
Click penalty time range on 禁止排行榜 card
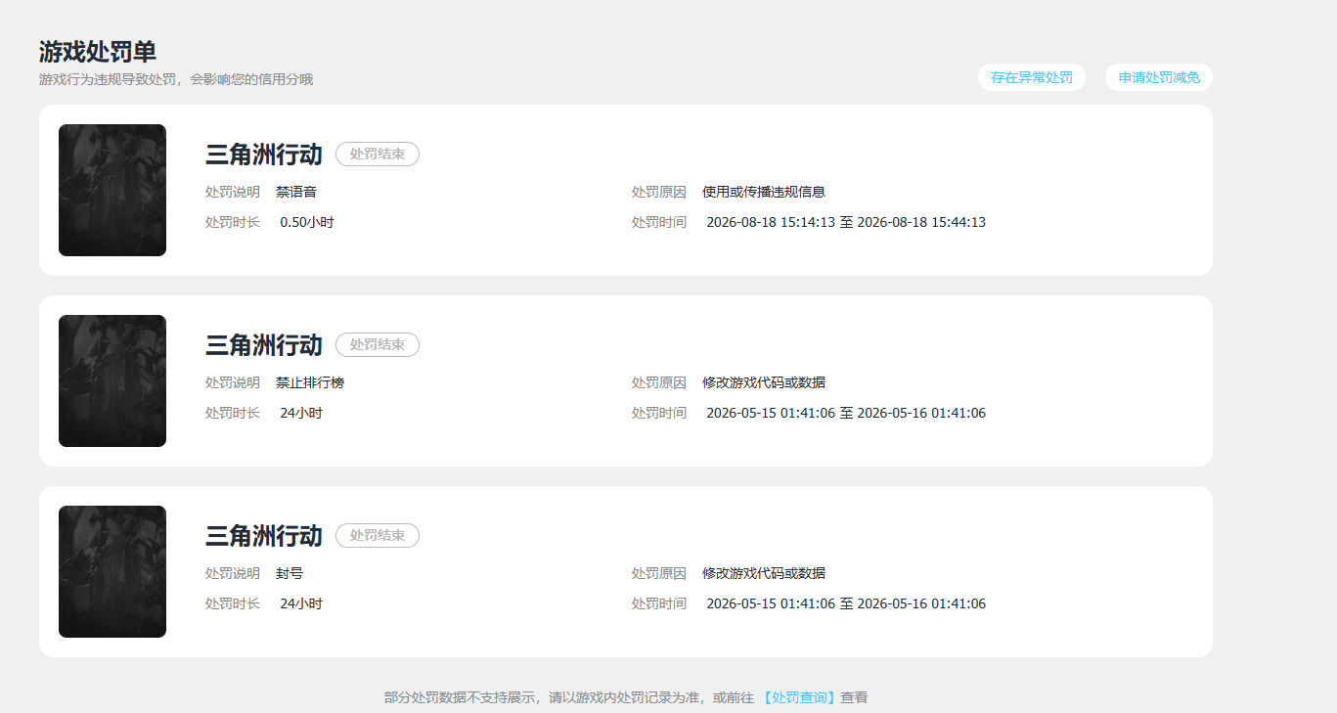coord(846,413)
